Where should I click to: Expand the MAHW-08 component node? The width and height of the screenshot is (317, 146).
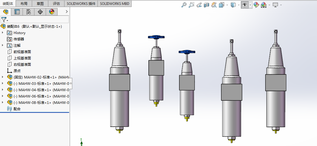click(x=3, y=102)
